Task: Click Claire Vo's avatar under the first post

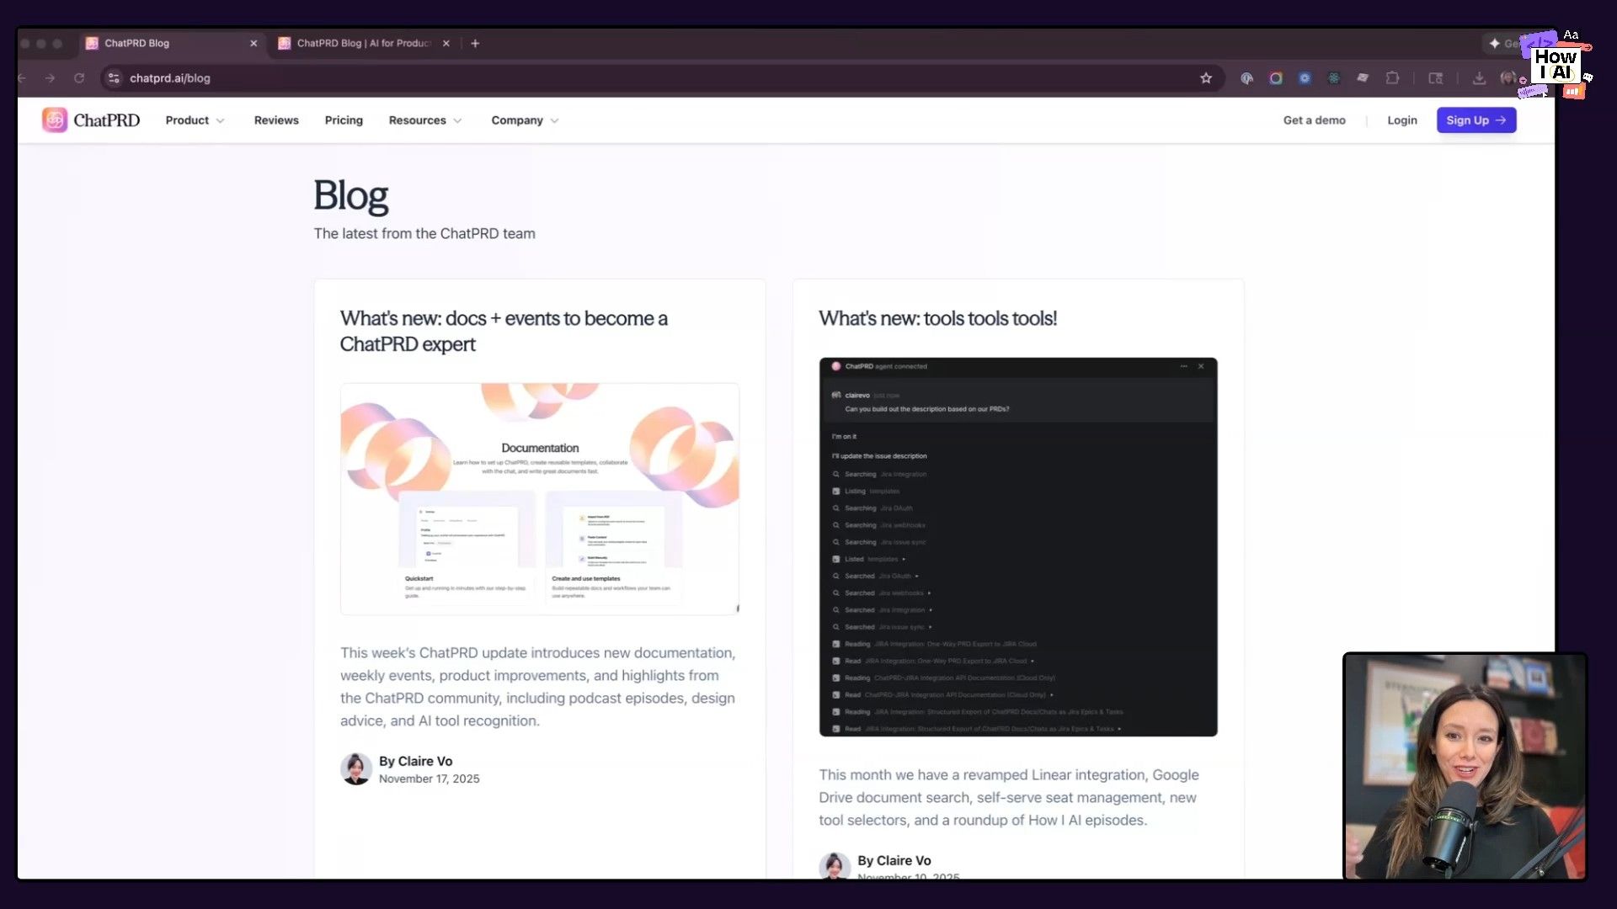Action: tap(356, 768)
